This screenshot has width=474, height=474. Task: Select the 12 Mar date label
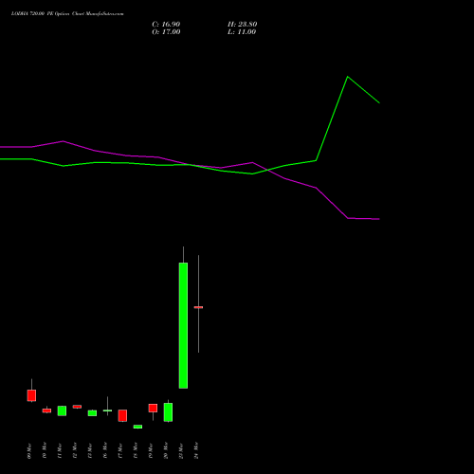coord(75,450)
